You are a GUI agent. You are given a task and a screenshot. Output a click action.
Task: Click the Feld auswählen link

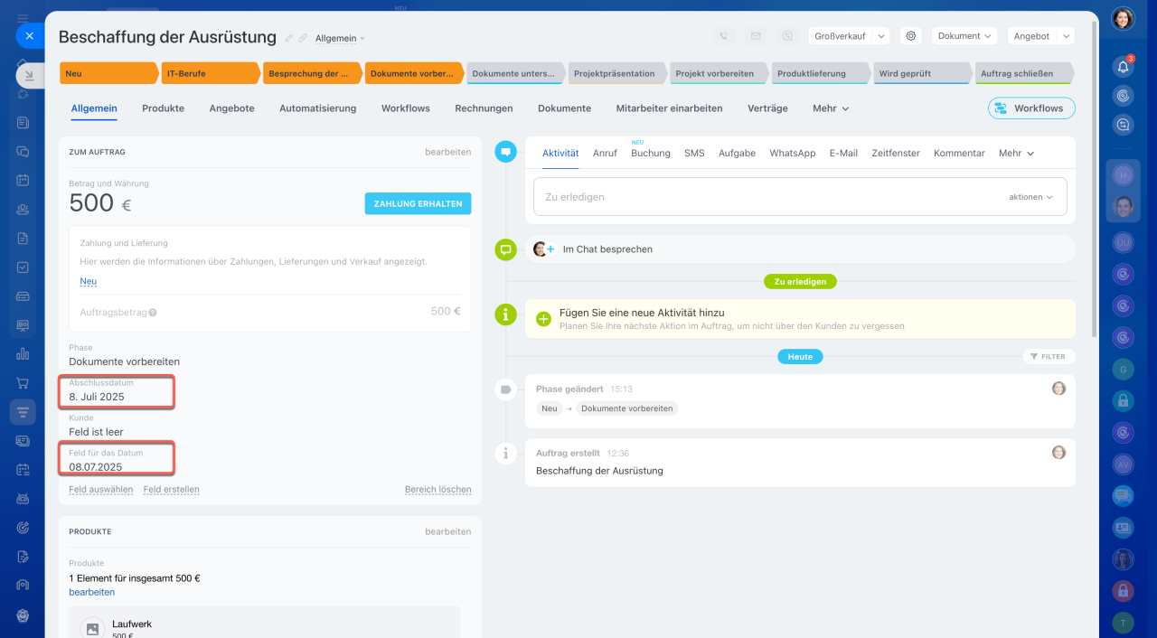(101, 490)
